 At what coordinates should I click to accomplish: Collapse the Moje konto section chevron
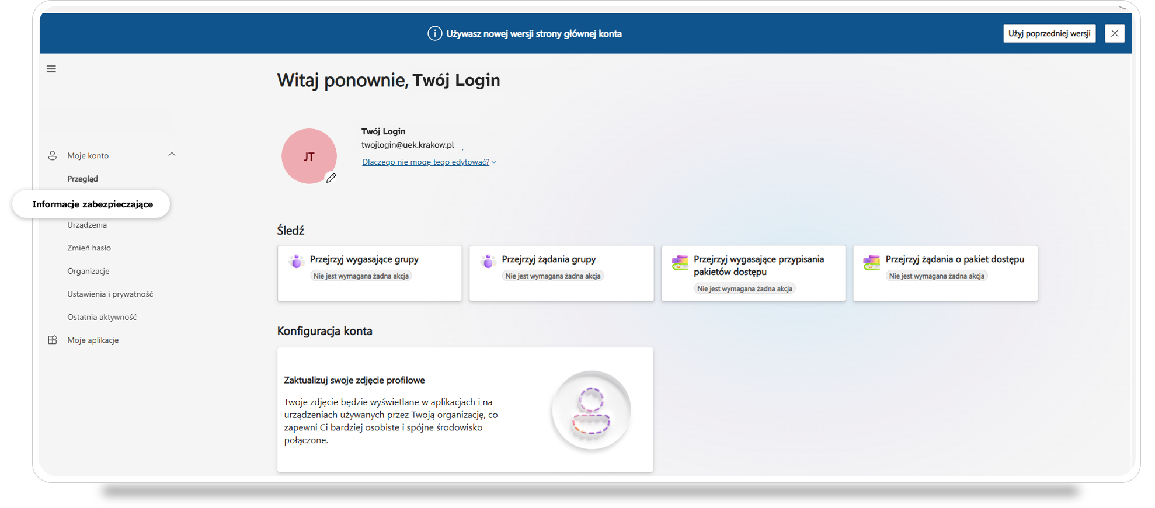point(172,155)
